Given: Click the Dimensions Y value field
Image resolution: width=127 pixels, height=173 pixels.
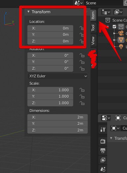Looking at the screenshot, I should [x=58, y=124].
